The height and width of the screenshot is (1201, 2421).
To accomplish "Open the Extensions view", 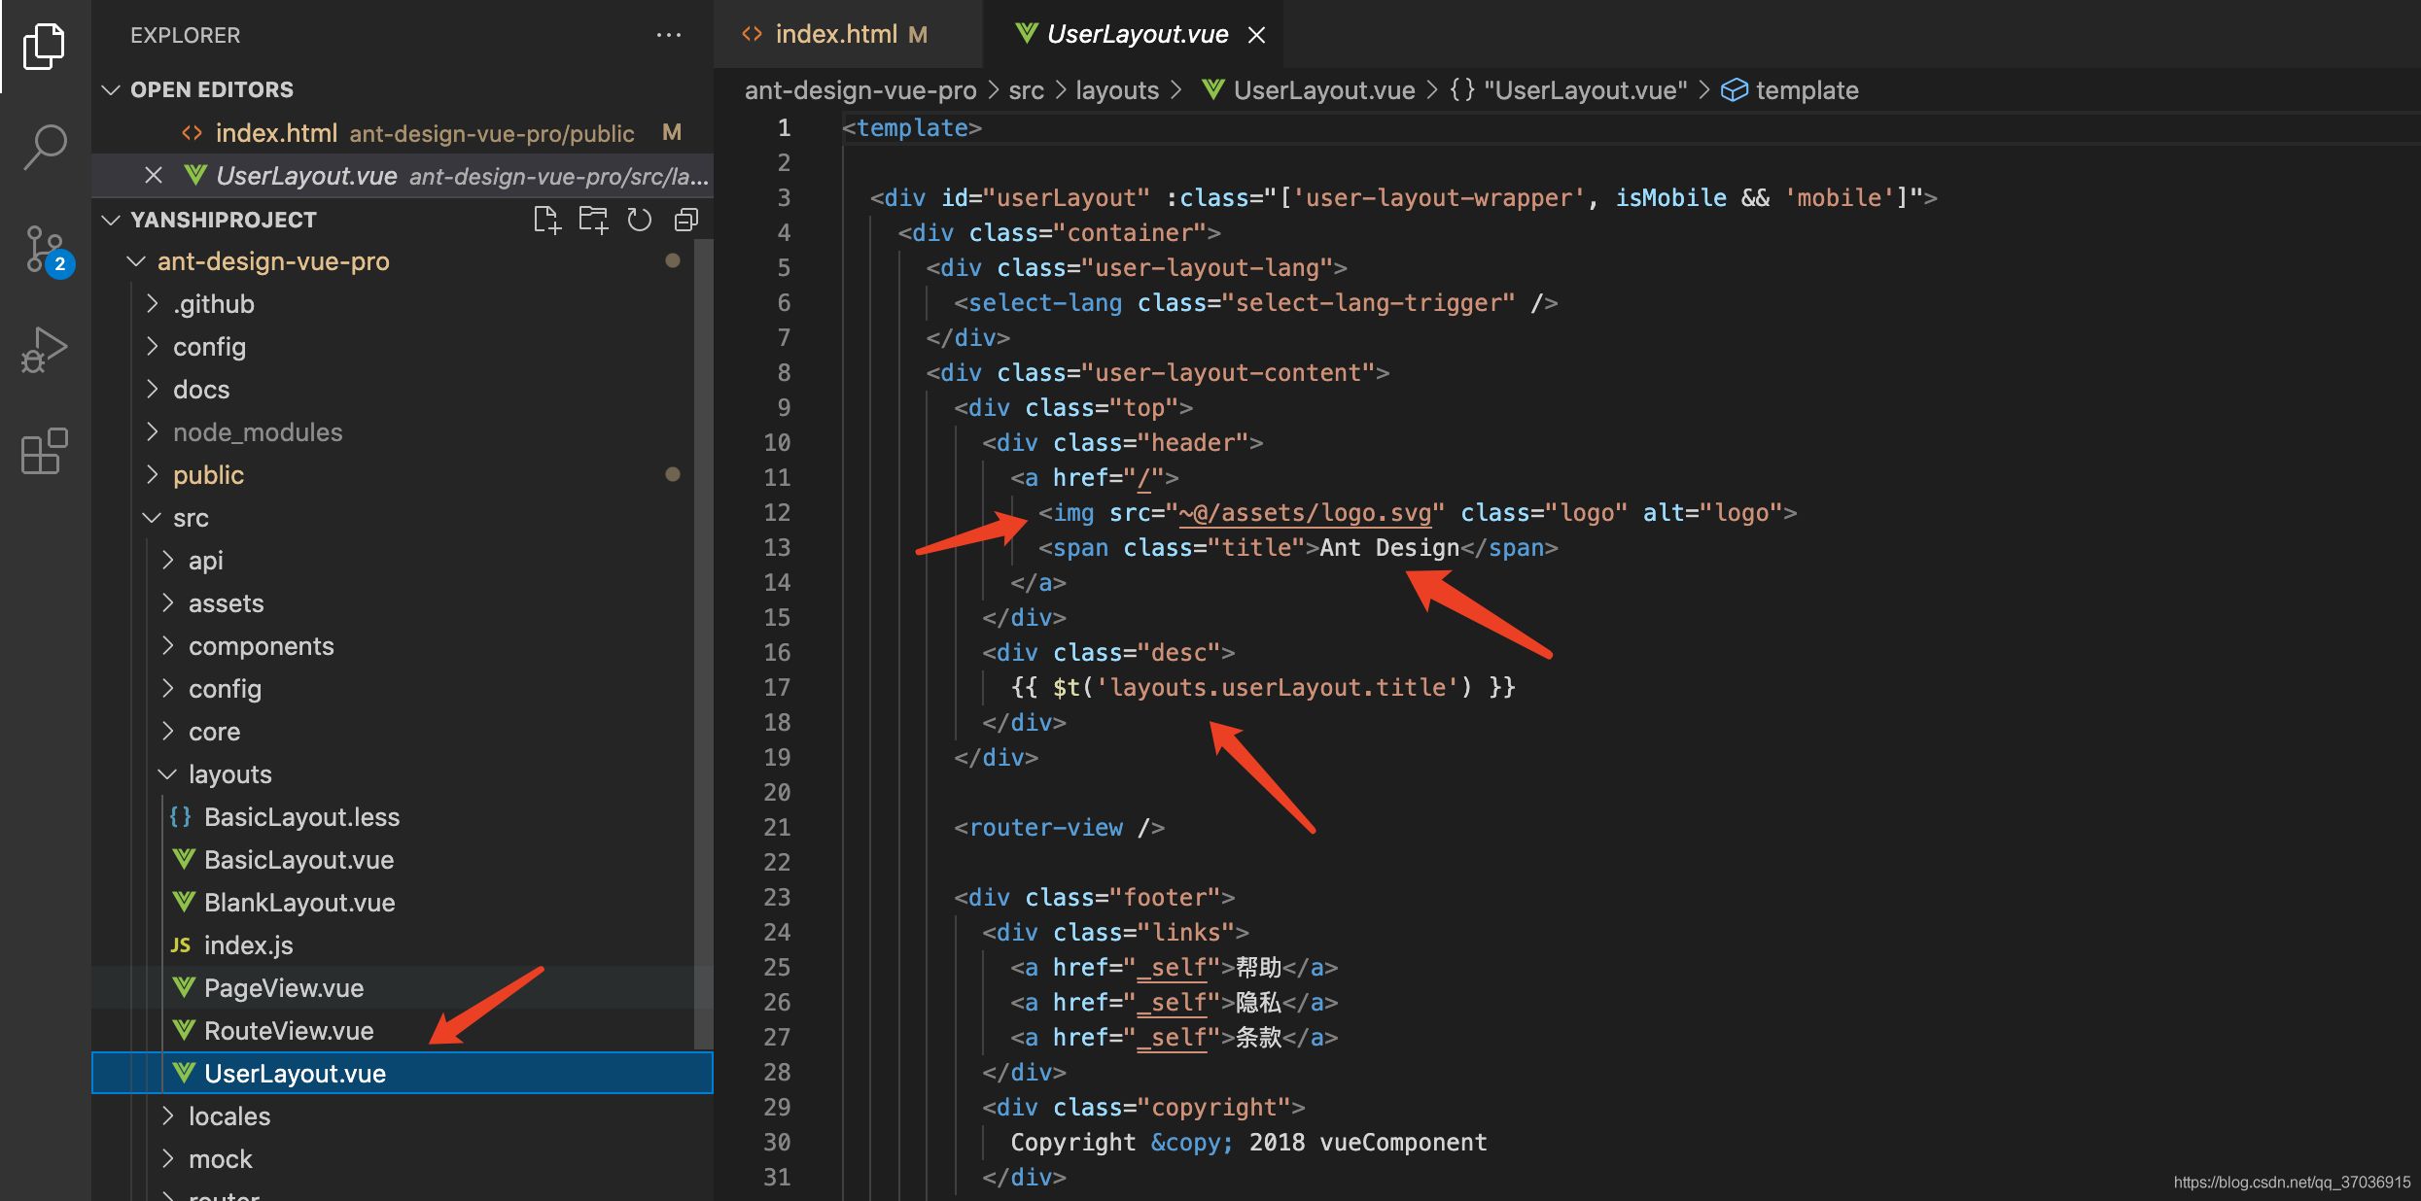I will click(45, 452).
